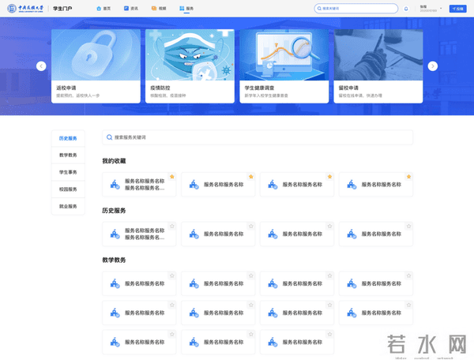
Task: Click 首页 house icon in navbar
Action: tap(99, 9)
